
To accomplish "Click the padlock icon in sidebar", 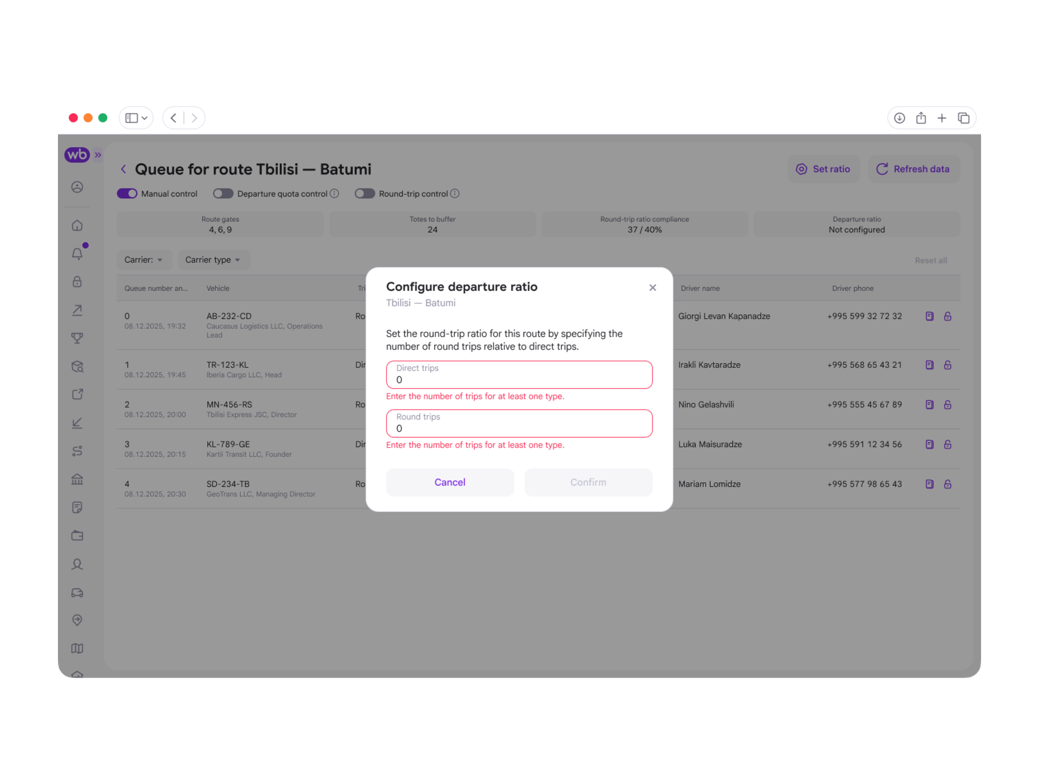I will [77, 282].
